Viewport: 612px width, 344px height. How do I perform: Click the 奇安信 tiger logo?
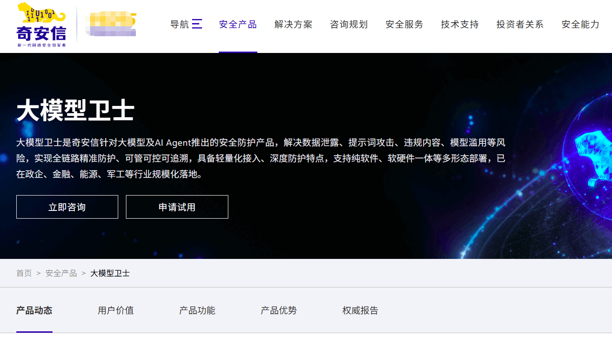[x=41, y=25]
